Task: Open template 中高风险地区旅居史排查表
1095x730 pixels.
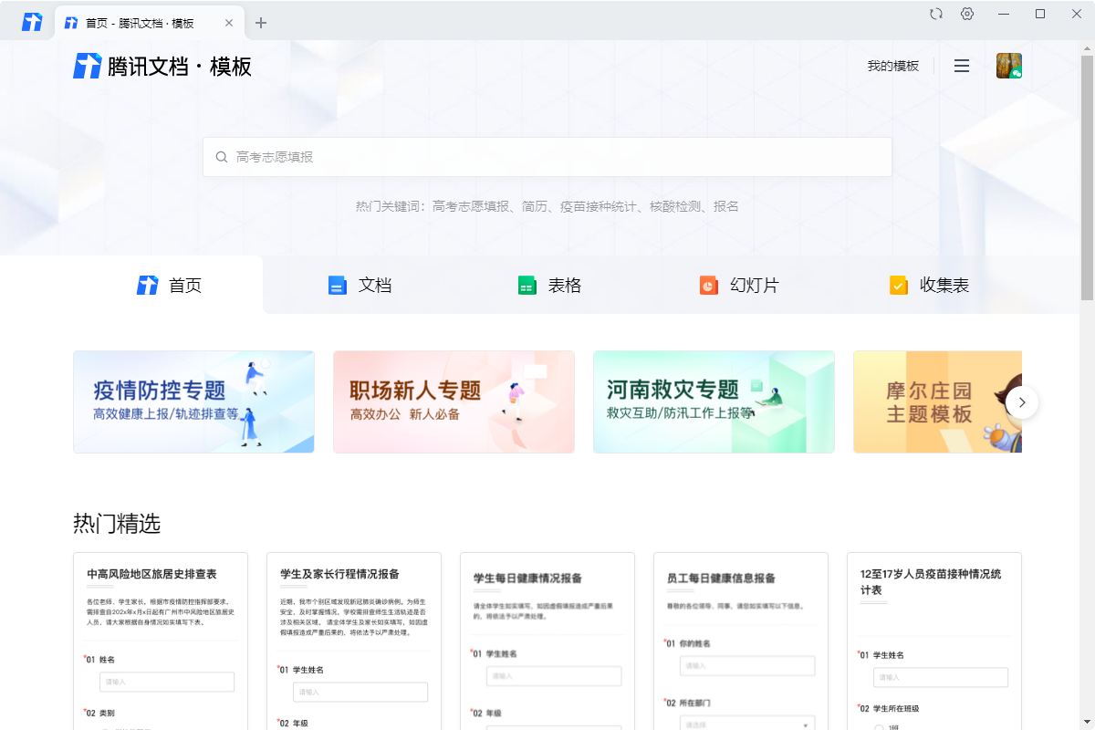Action: (161, 641)
